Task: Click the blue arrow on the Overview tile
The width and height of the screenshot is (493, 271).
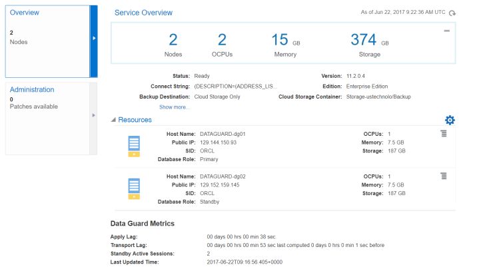Action: 94,39
